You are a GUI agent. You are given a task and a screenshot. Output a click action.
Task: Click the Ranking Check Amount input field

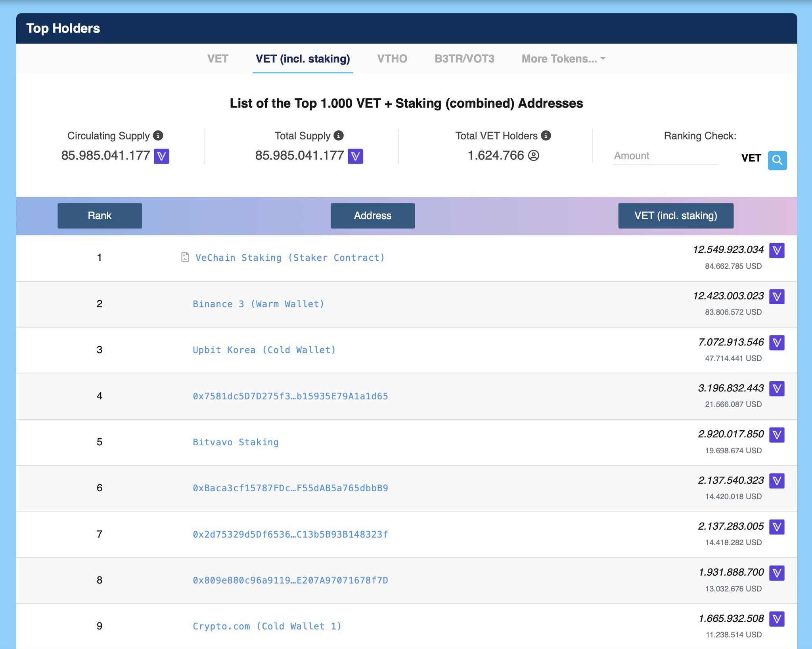tap(665, 156)
